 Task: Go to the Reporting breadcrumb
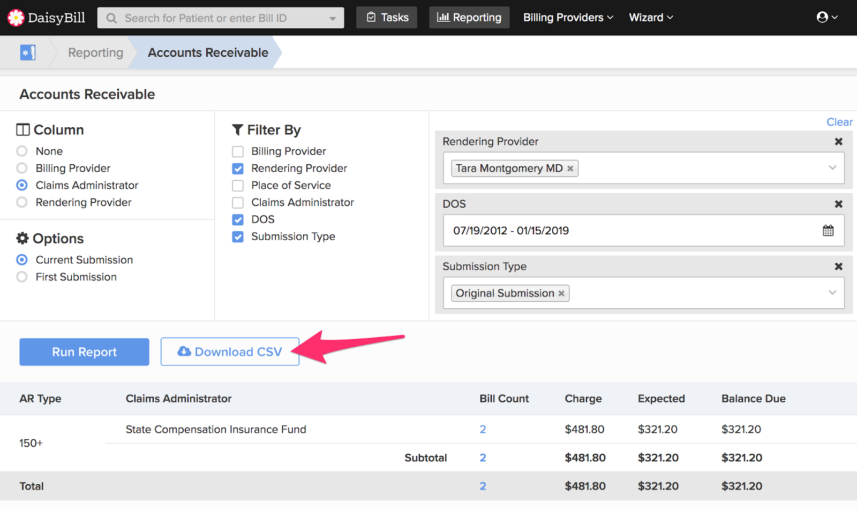coord(95,52)
